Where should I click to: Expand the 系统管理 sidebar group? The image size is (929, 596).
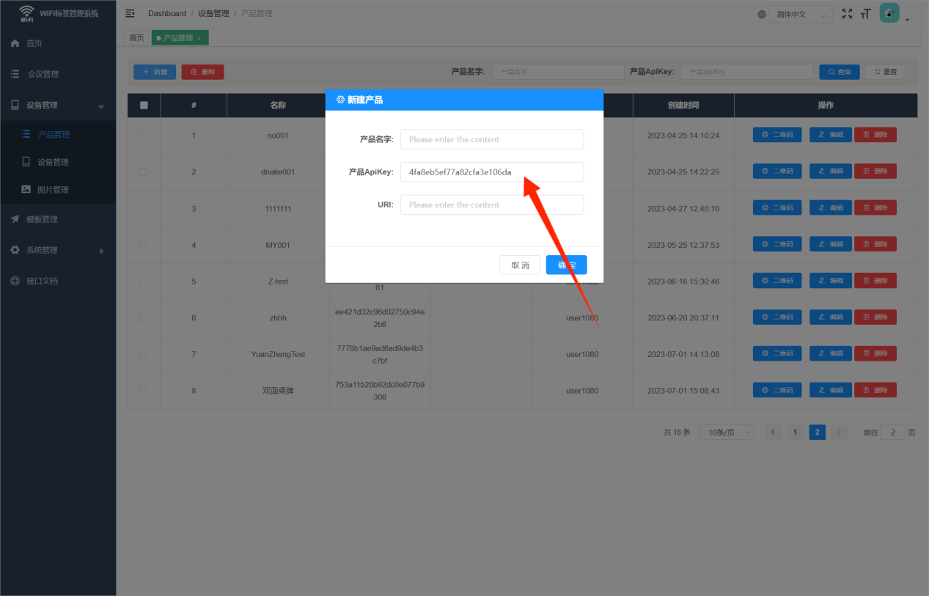tap(58, 250)
